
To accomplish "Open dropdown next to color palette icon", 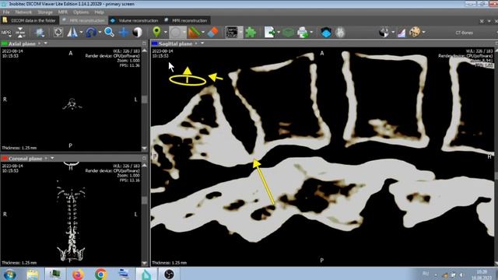I will [x=423, y=33].
